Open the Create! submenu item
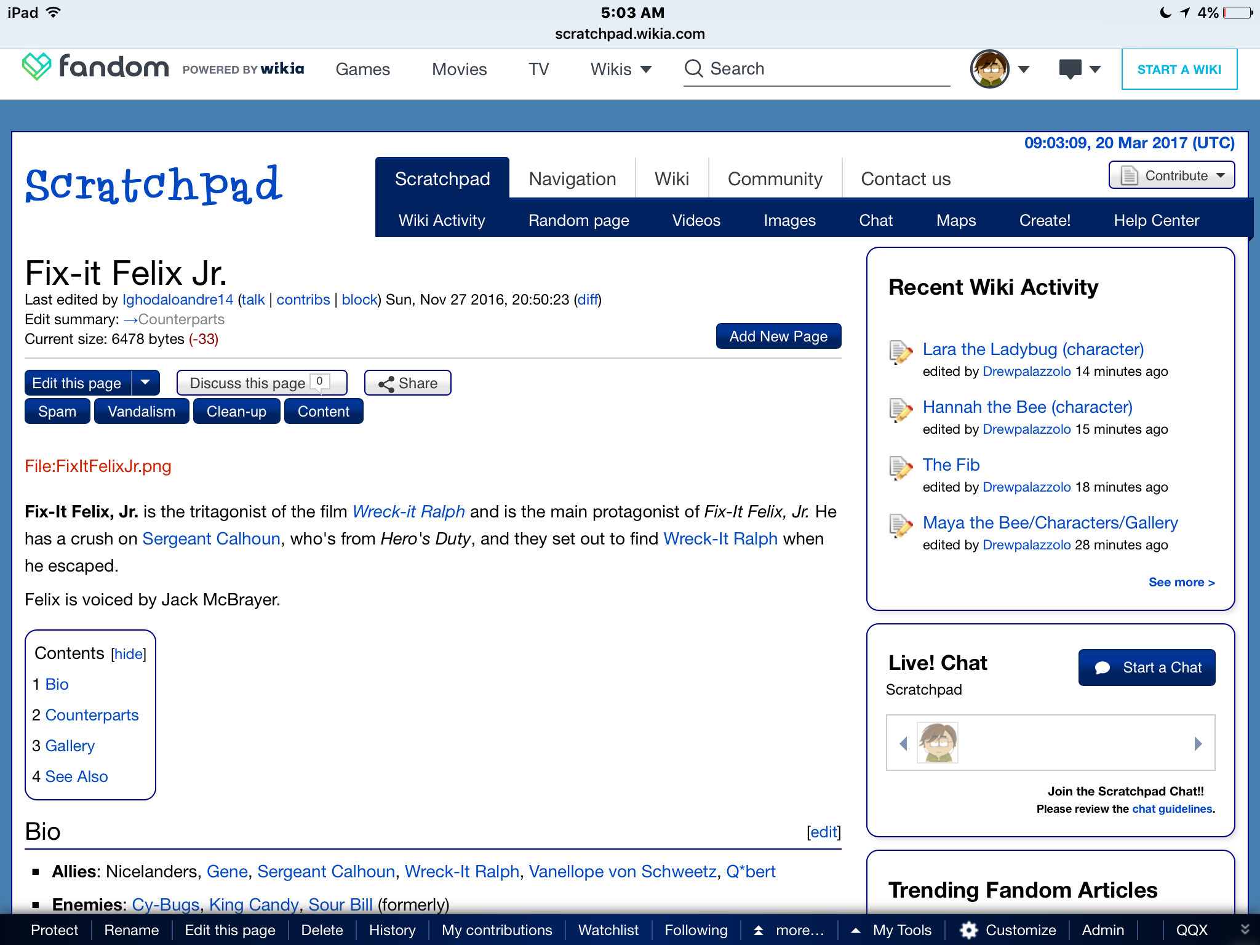This screenshot has width=1260, height=945. pos(1045,220)
